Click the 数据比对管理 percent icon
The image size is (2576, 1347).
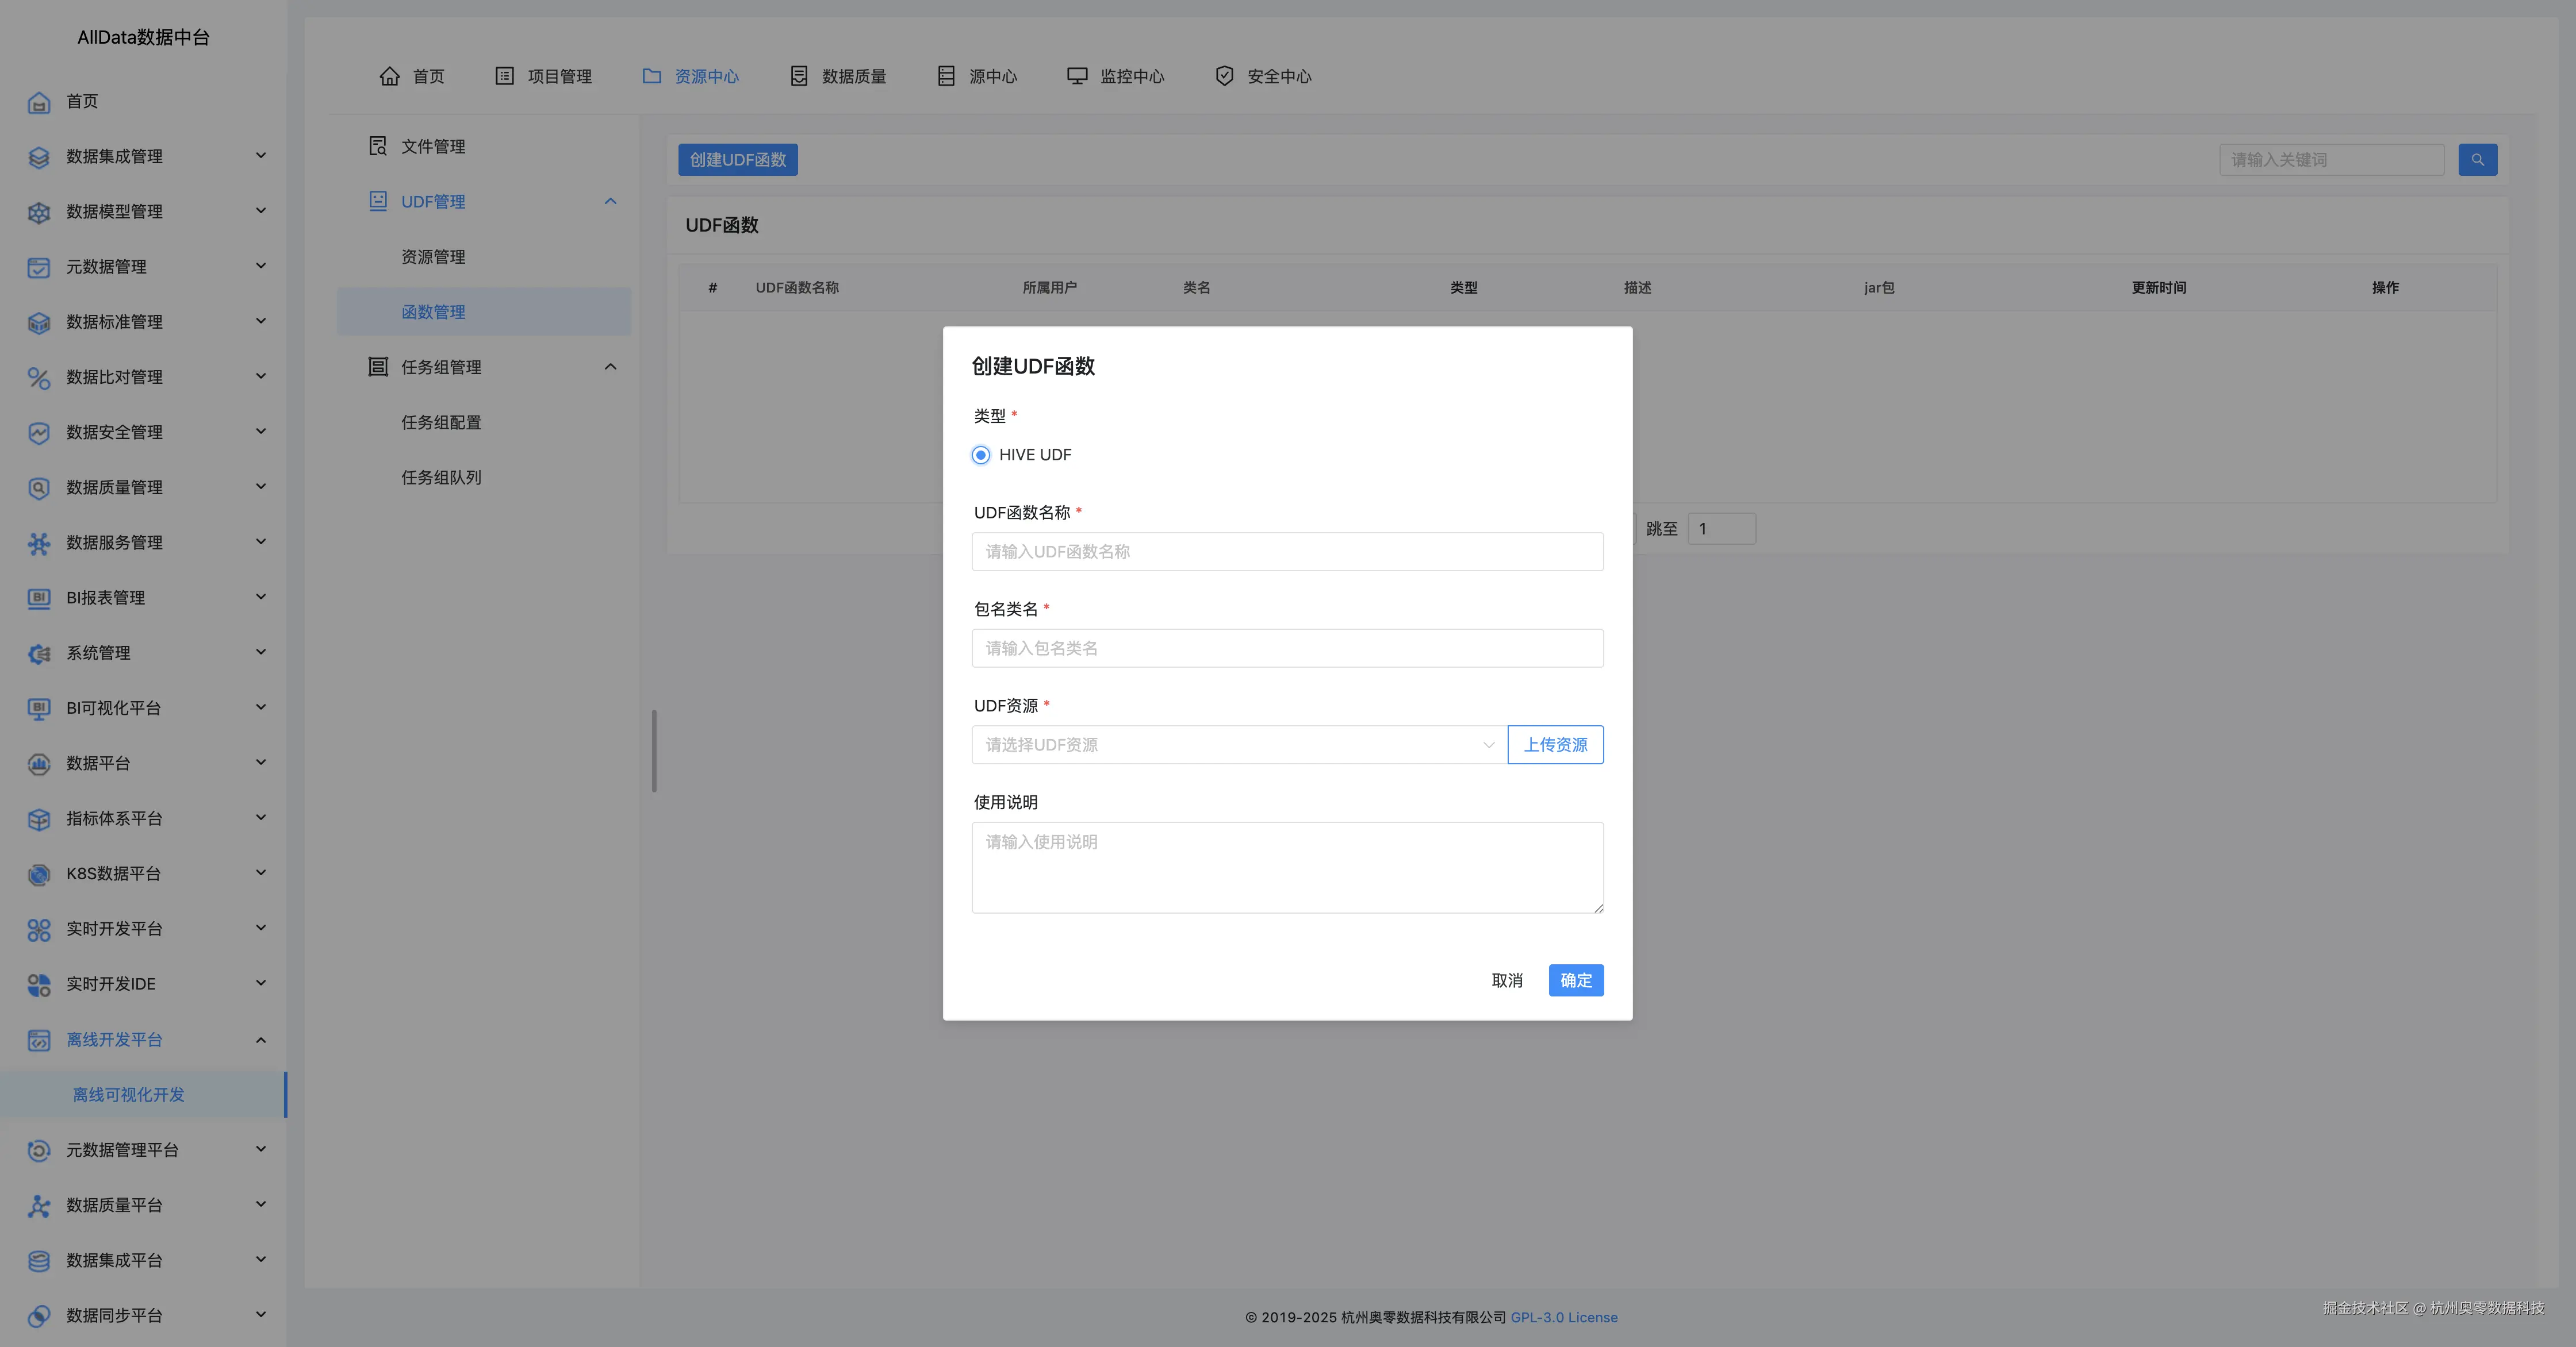38,378
